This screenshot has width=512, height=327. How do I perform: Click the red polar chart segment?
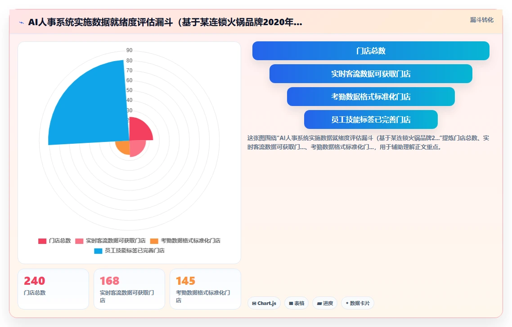coord(140,130)
